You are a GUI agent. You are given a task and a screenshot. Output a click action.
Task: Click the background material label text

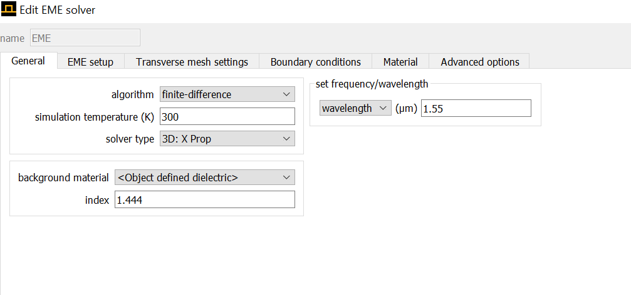[63, 177]
